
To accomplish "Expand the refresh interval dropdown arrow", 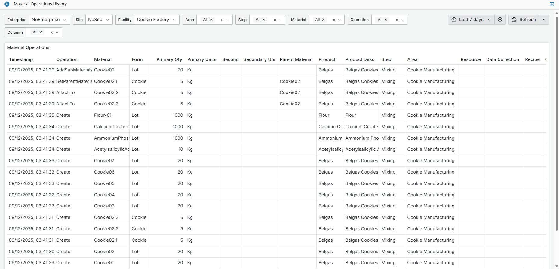I will [544, 20].
